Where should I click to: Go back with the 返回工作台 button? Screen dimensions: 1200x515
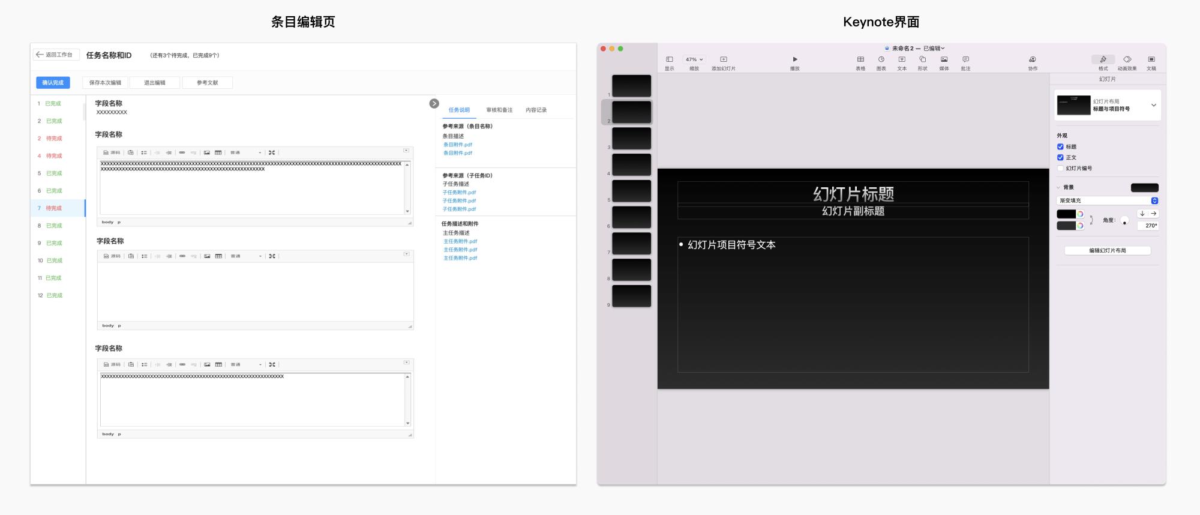[x=56, y=55]
